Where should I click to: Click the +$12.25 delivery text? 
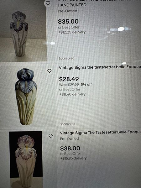pos(72,32)
